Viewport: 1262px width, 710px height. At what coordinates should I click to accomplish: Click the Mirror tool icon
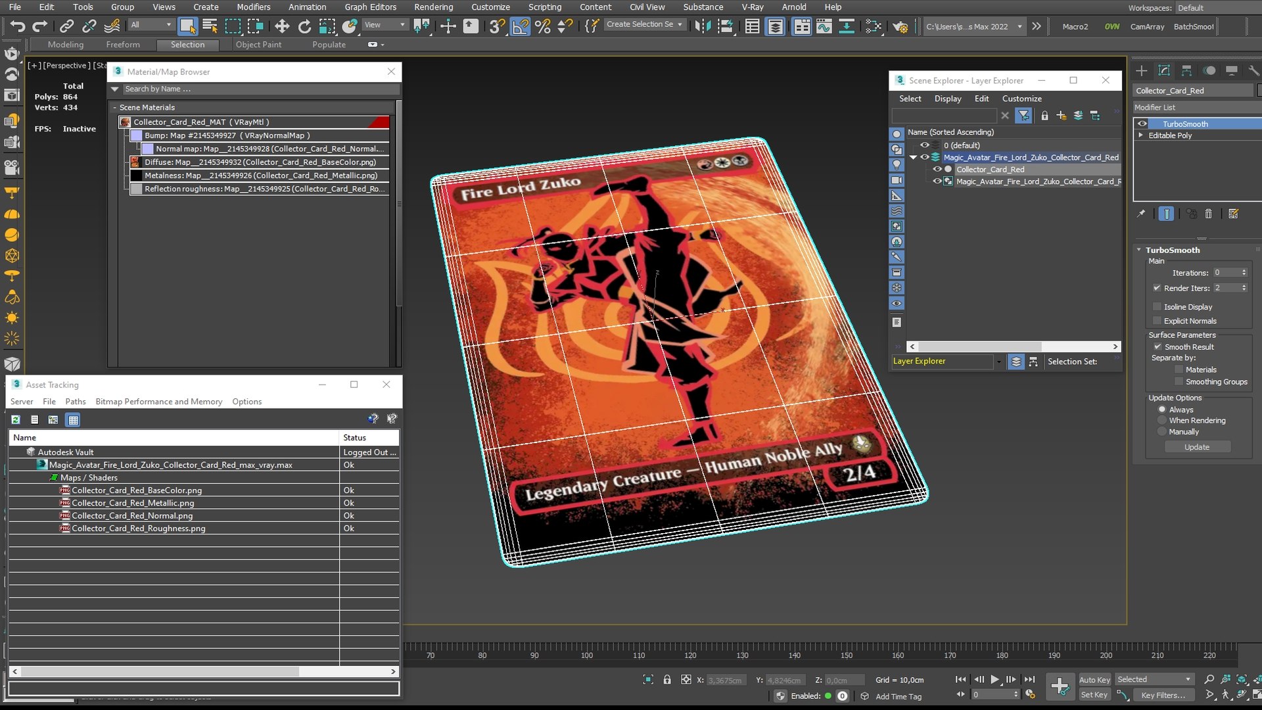[703, 26]
